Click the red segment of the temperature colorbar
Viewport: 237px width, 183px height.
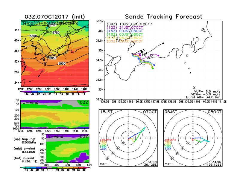click(80, 92)
